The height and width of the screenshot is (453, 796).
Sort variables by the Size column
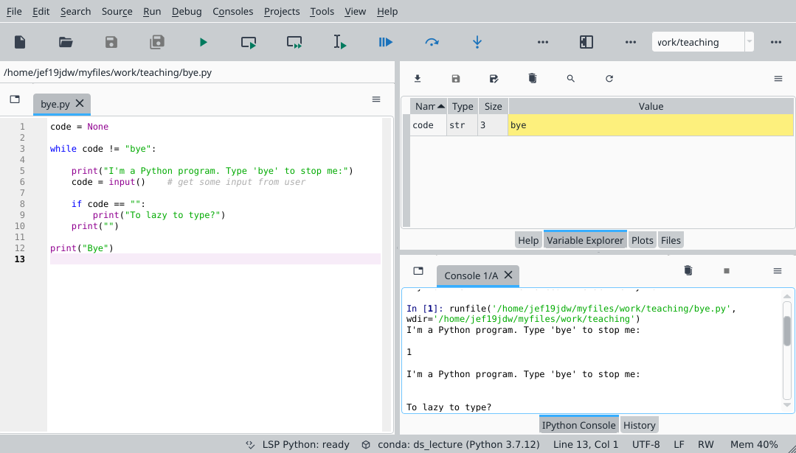tap(492, 106)
